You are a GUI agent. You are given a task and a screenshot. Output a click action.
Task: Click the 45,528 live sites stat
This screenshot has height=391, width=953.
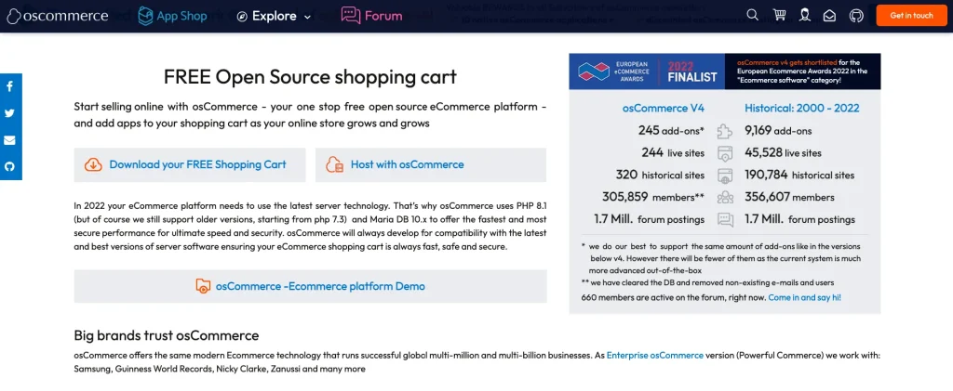coord(783,152)
